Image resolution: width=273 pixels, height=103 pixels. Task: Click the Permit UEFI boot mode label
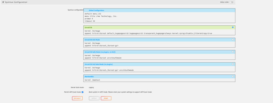72,92
